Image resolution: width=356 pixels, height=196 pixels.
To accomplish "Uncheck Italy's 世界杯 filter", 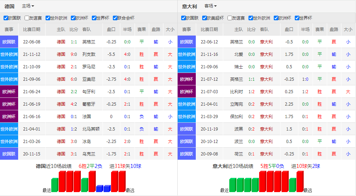I will point(297,18).
